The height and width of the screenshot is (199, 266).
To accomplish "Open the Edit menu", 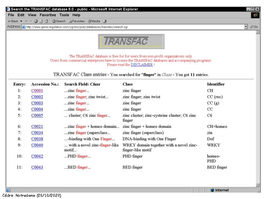I will pyautogui.click(x=21, y=15).
